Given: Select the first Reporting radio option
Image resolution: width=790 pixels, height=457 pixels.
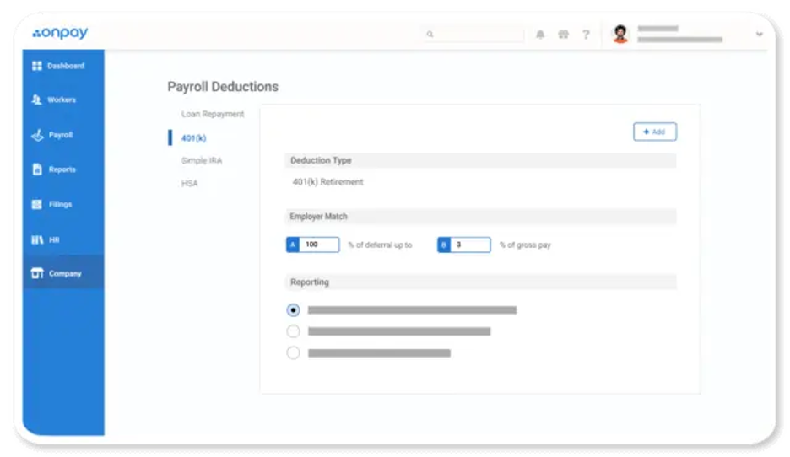Looking at the screenshot, I should coord(293,310).
